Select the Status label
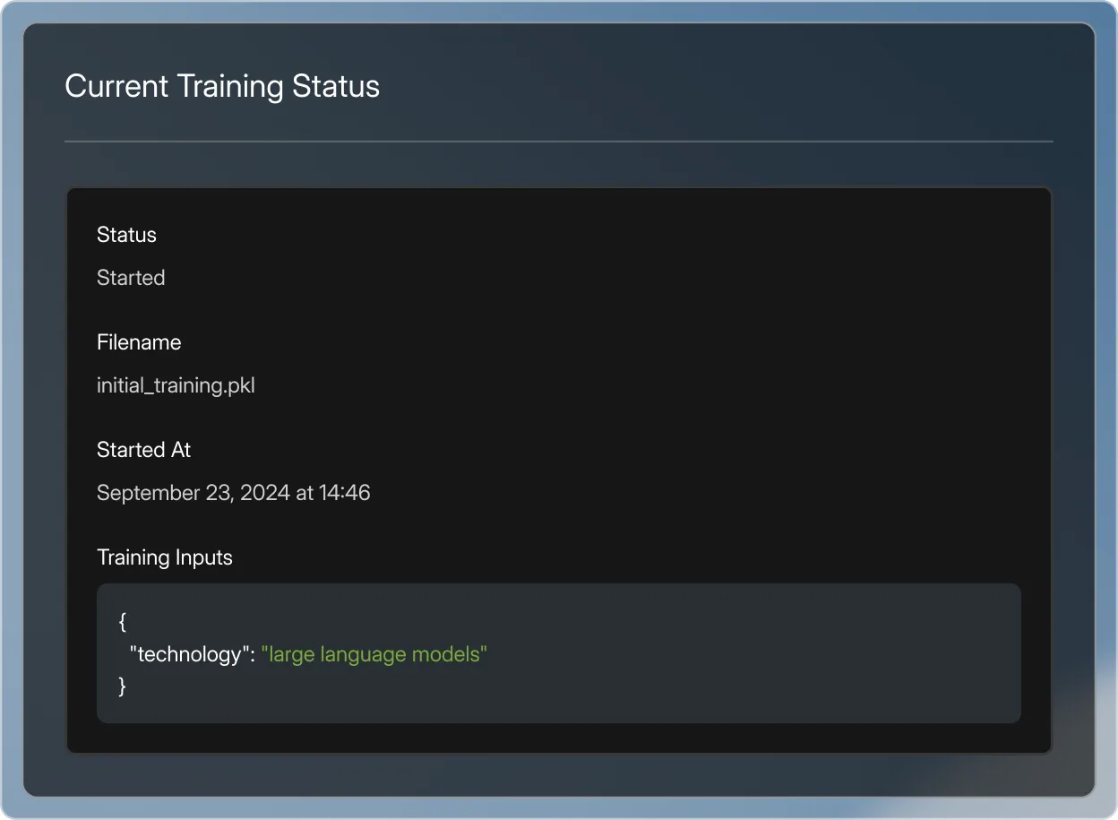 click(x=126, y=235)
